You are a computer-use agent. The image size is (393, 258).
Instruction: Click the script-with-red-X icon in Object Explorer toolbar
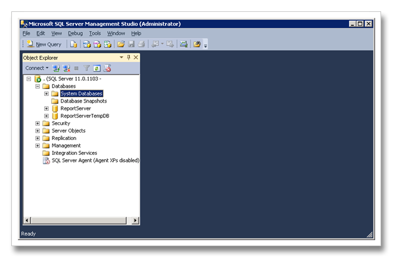pos(107,68)
